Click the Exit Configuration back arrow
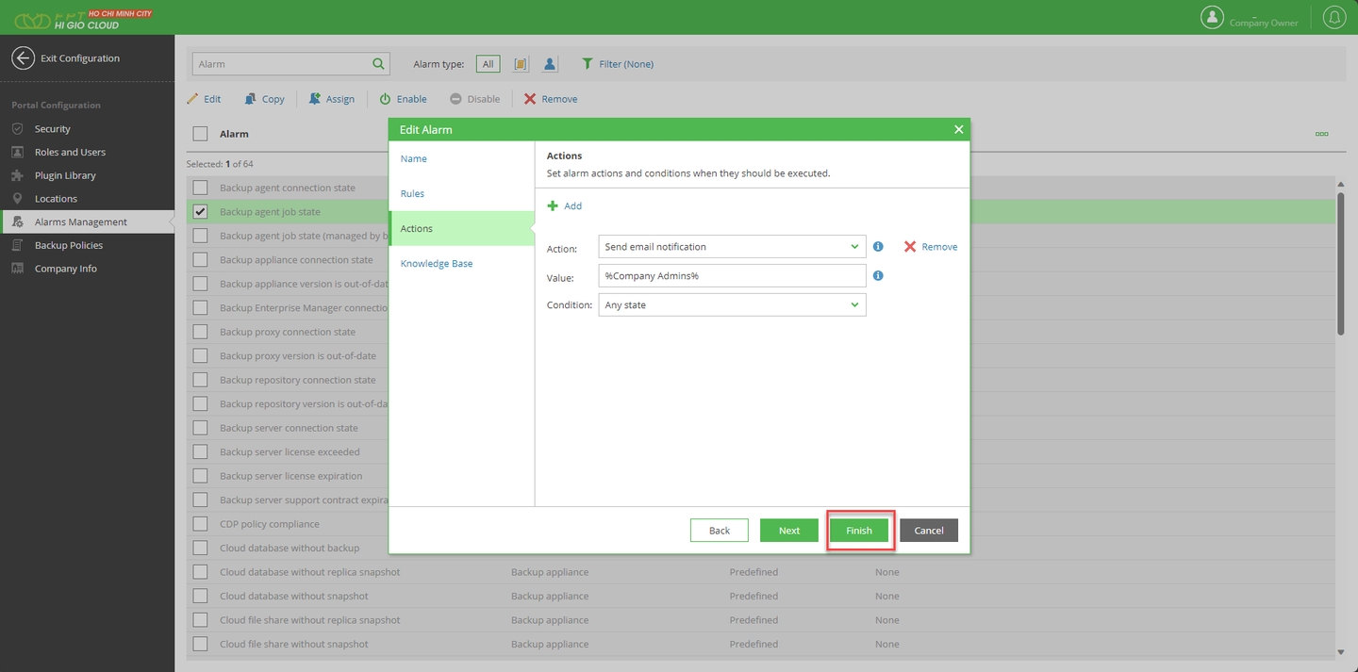This screenshot has width=1358, height=672. click(23, 58)
